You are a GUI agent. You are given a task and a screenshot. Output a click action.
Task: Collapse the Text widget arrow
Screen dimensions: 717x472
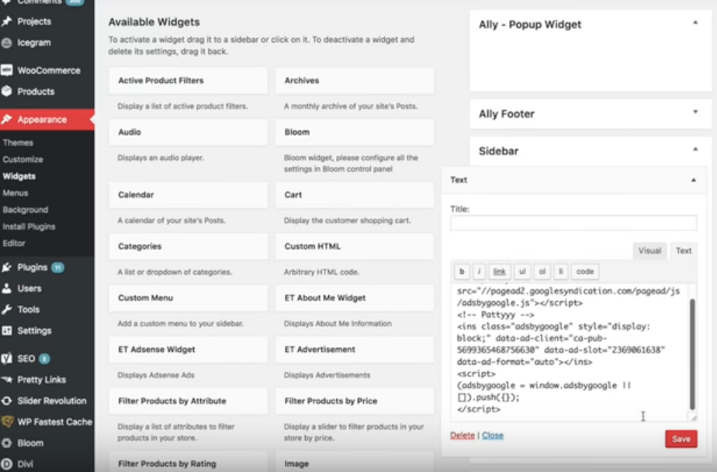[693, 180]
